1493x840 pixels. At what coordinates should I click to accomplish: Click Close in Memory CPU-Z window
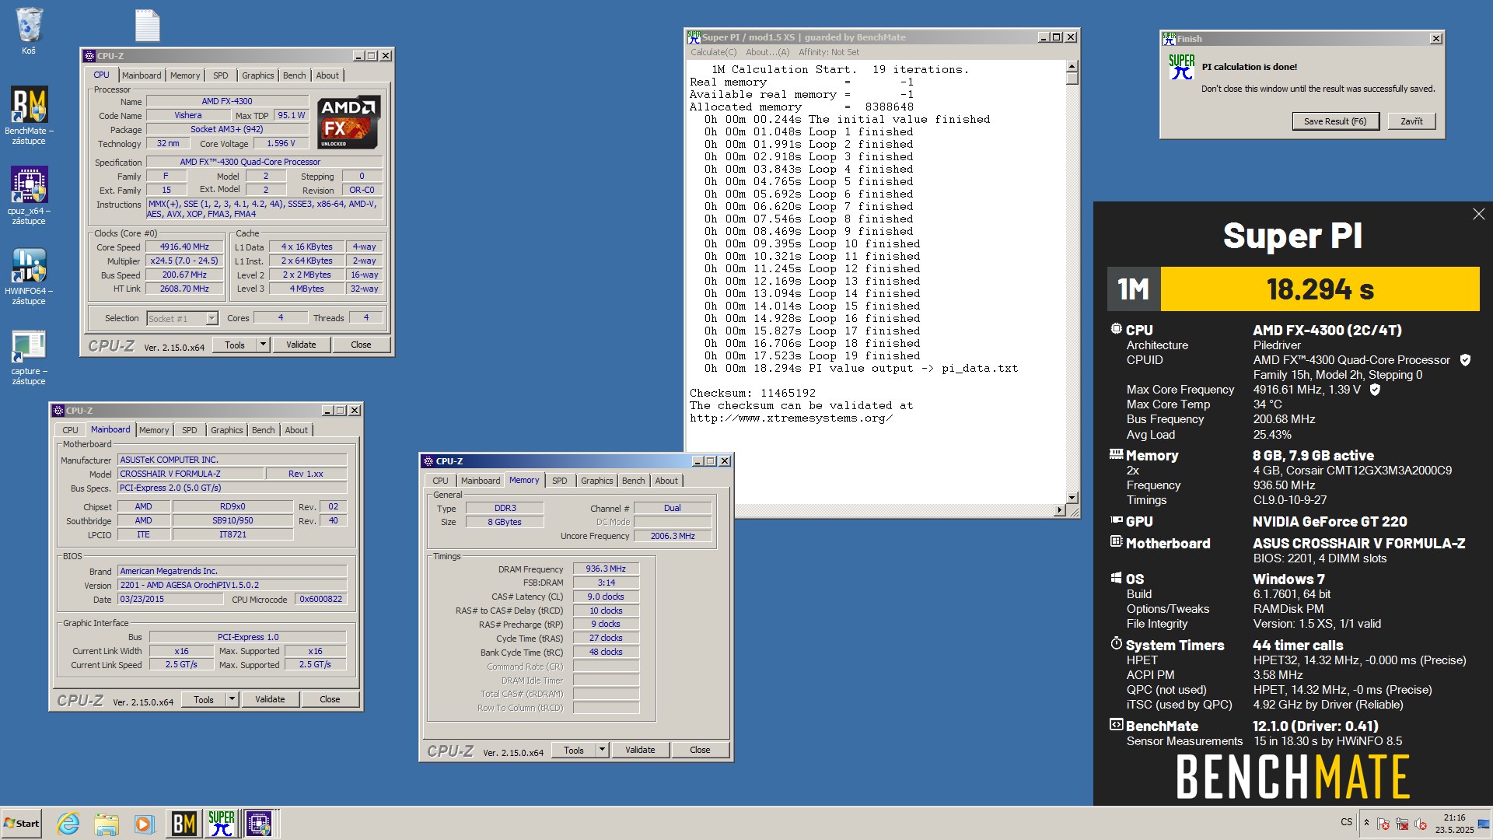point(700,750)
